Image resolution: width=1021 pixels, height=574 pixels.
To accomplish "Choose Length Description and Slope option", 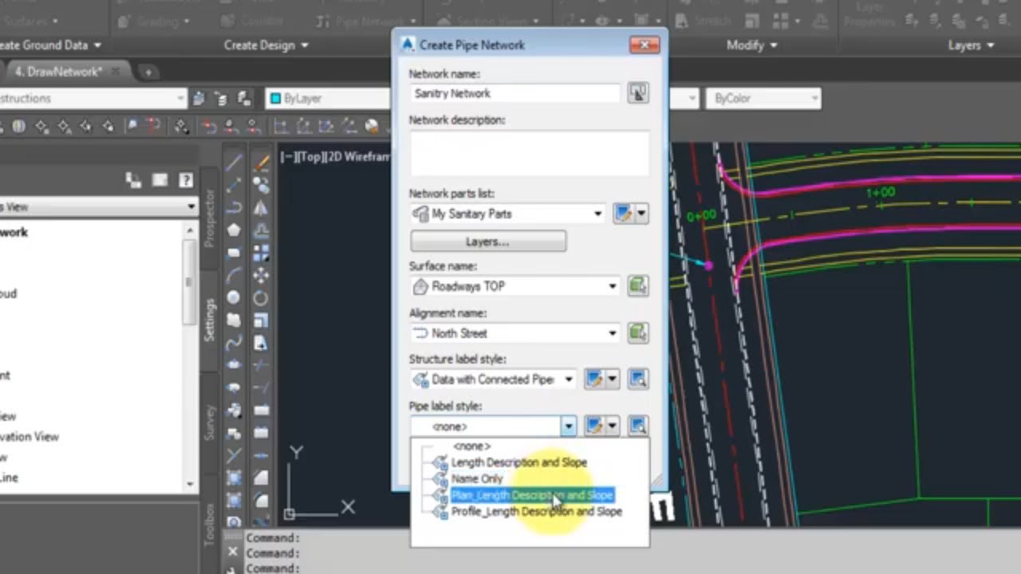I will click(518, 462).
